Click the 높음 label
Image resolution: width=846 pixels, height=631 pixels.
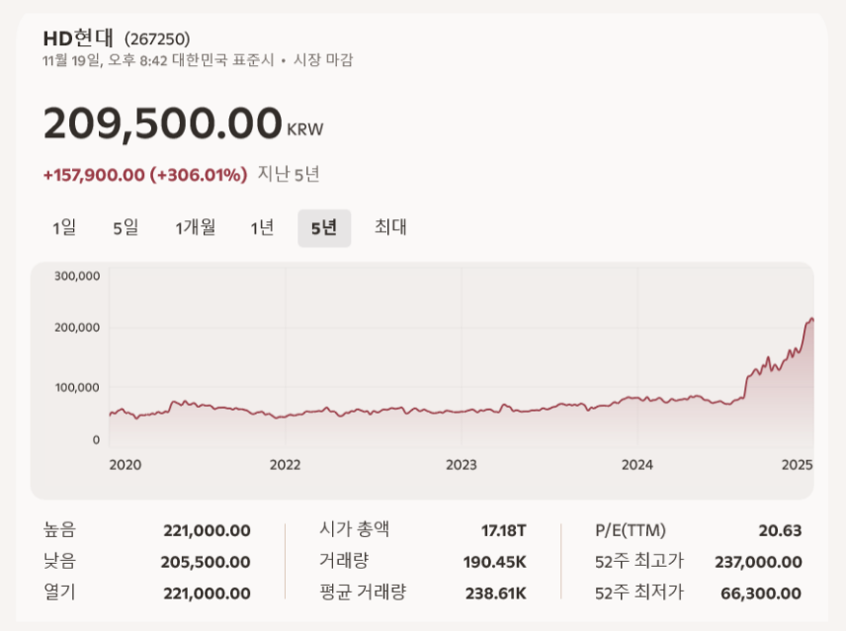click(x=60, y=529)
